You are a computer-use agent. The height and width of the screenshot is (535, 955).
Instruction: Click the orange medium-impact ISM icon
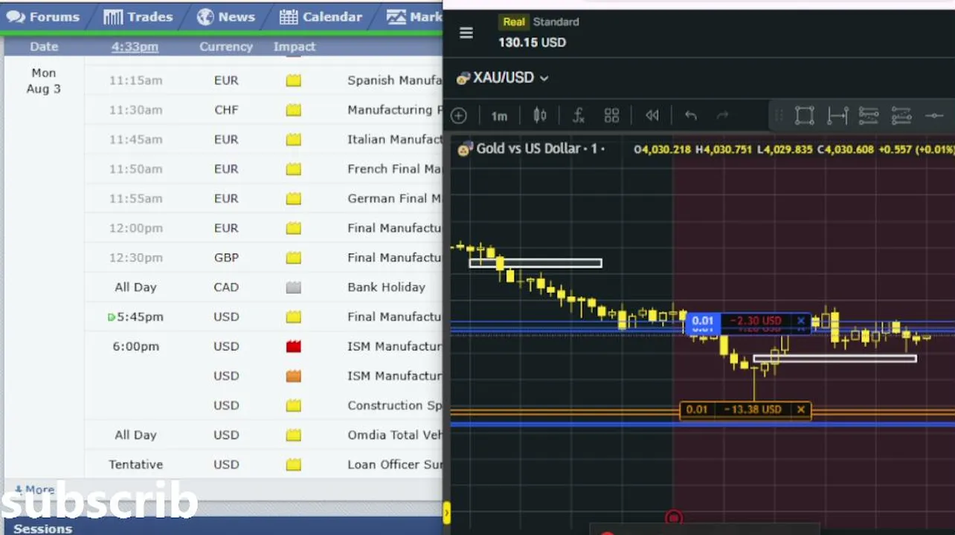click(x=294, y=376)
